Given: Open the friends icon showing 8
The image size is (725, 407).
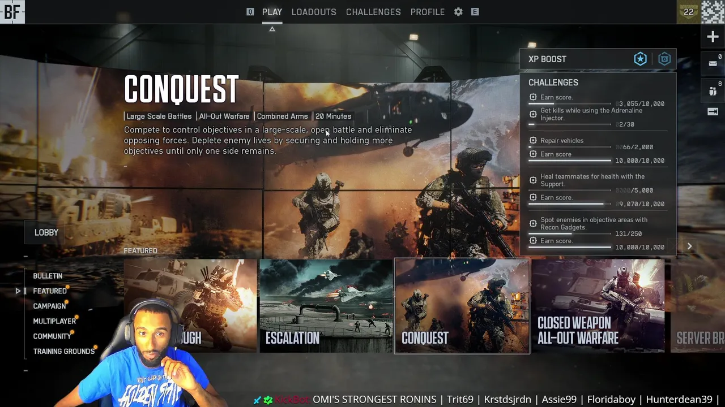Looking at the screenshot, I should 713,91.
